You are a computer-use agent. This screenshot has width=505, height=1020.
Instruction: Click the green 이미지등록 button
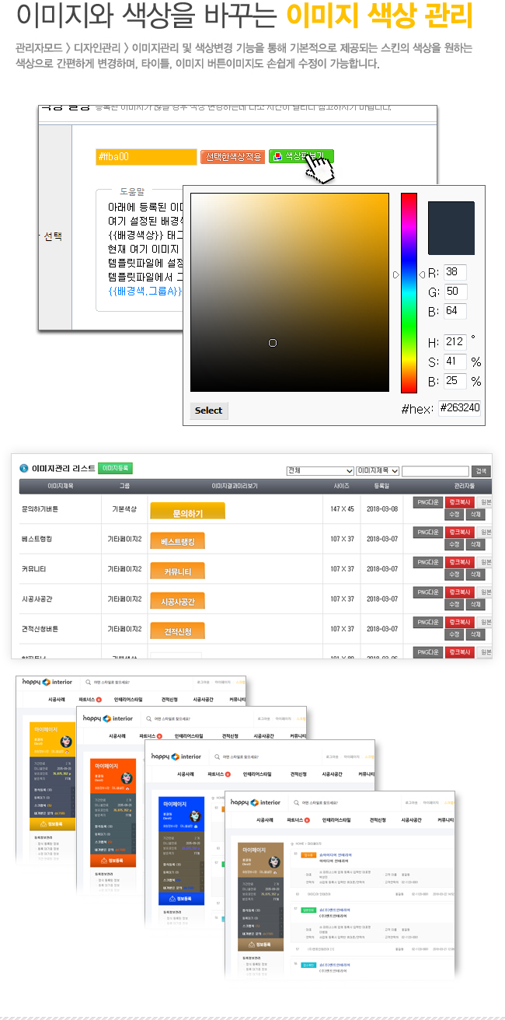(116, 468)
